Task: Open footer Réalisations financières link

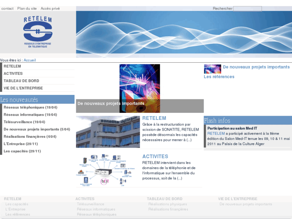Action: [x=168, y=209]
